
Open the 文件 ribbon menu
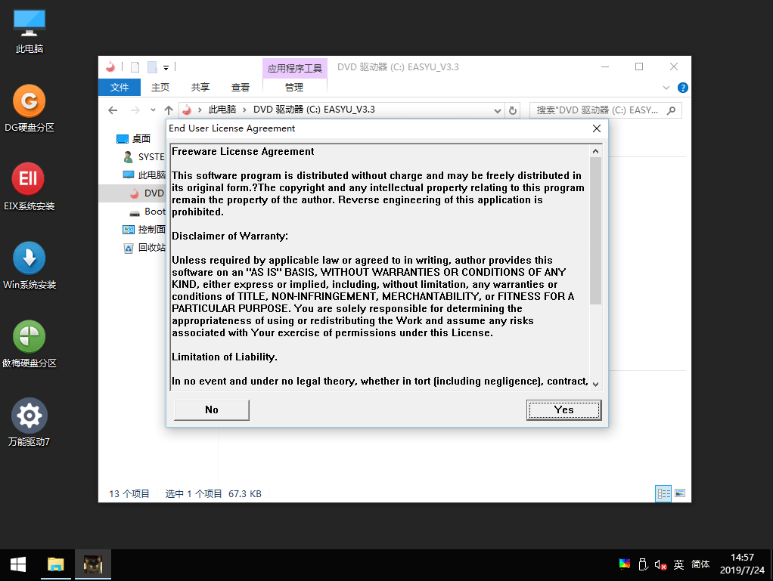(119, 87)
